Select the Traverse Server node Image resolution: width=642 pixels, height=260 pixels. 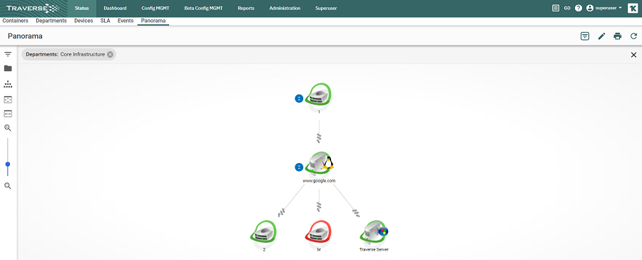pyautogui.click(x=374, y=234)
